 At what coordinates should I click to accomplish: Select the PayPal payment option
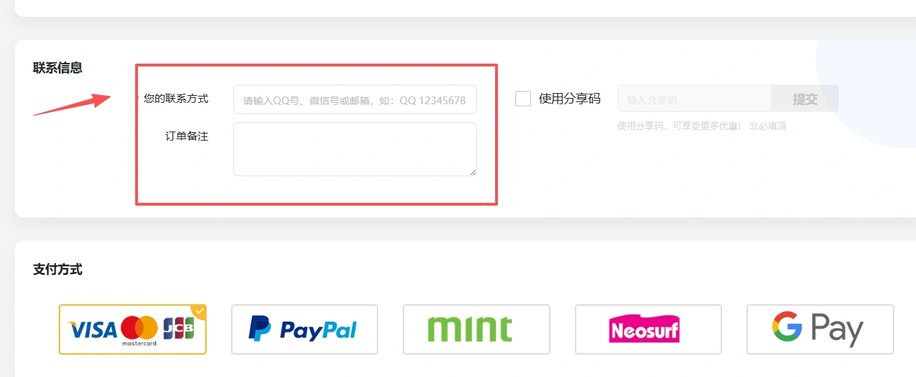click(x=305, y=329)
